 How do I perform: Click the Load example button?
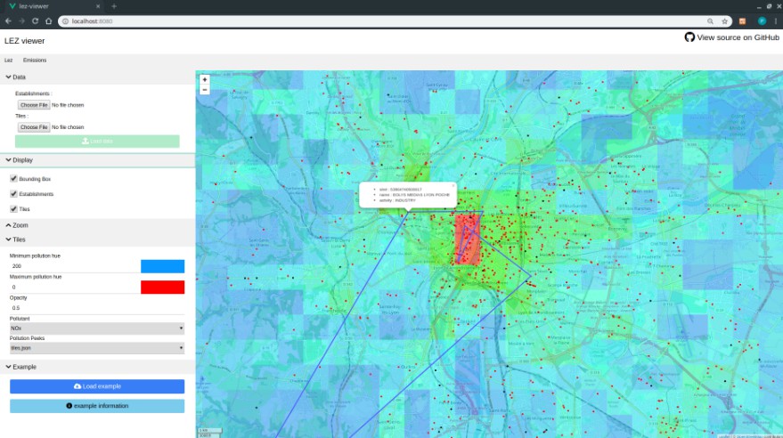coord(97,386)
